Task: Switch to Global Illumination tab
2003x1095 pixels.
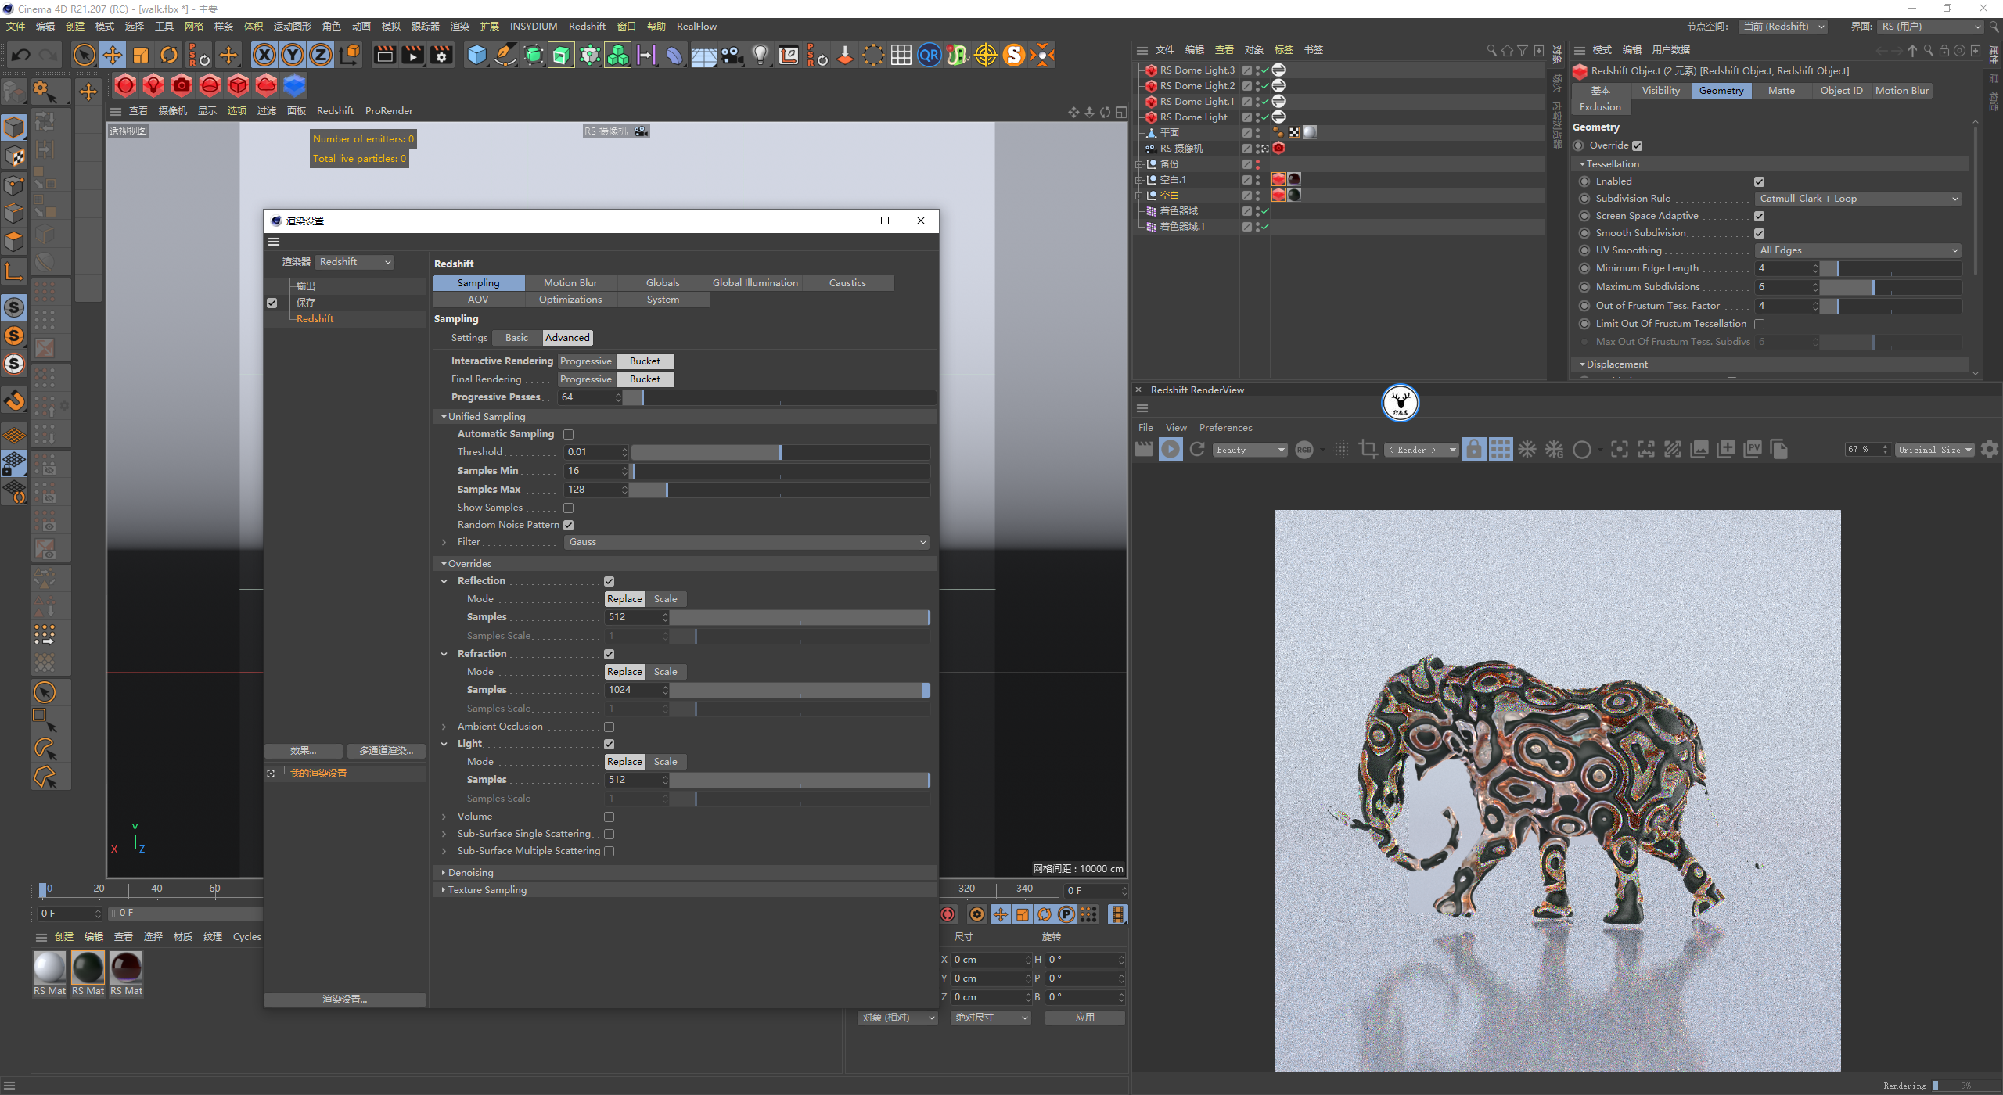Action: 754,283
